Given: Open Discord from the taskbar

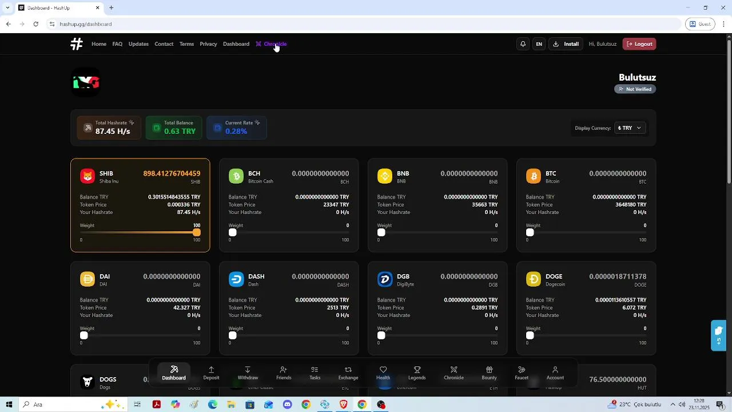Looking at the screenshot, I should [287, 405].
